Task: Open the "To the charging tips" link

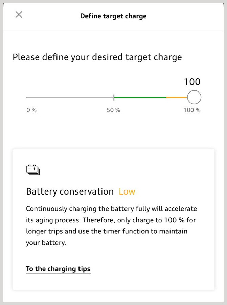Action: pos(58,269)
